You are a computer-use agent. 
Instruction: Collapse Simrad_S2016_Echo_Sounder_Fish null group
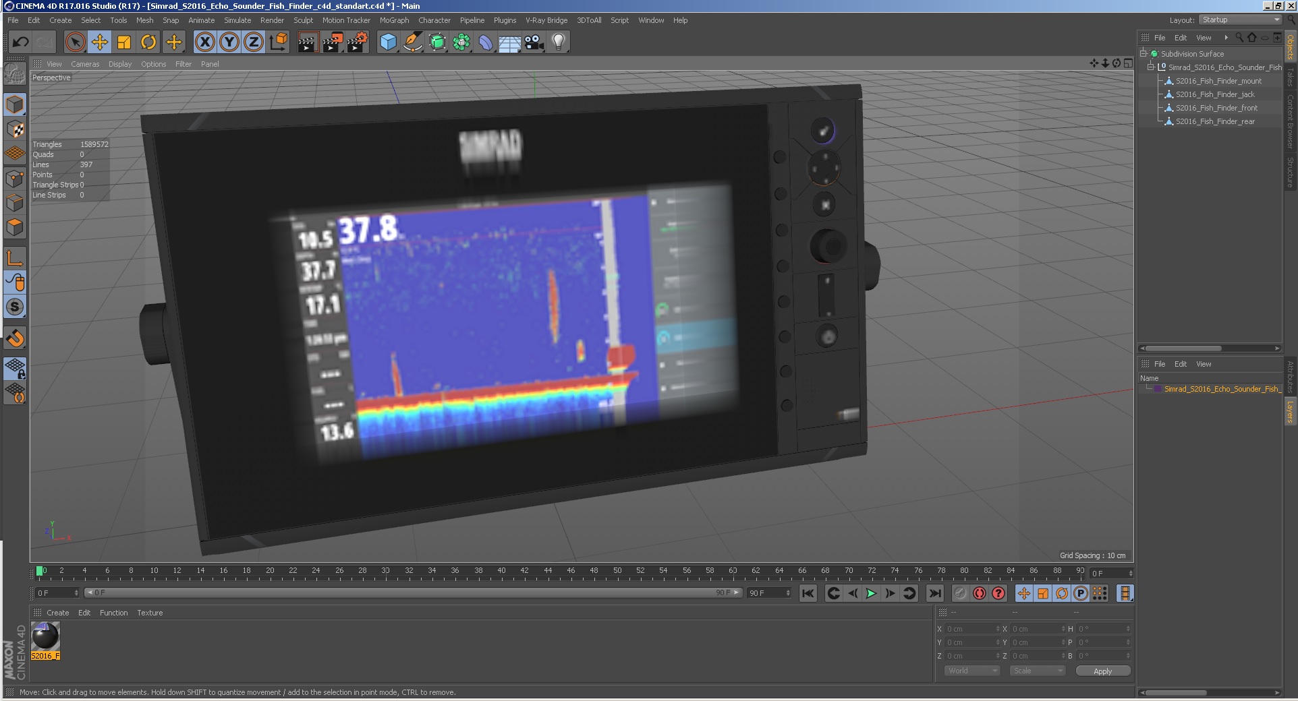click(x=1151, y=67)
